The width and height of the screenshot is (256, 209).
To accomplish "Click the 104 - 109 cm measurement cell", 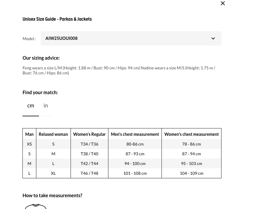I will click(x=191, y=173).
